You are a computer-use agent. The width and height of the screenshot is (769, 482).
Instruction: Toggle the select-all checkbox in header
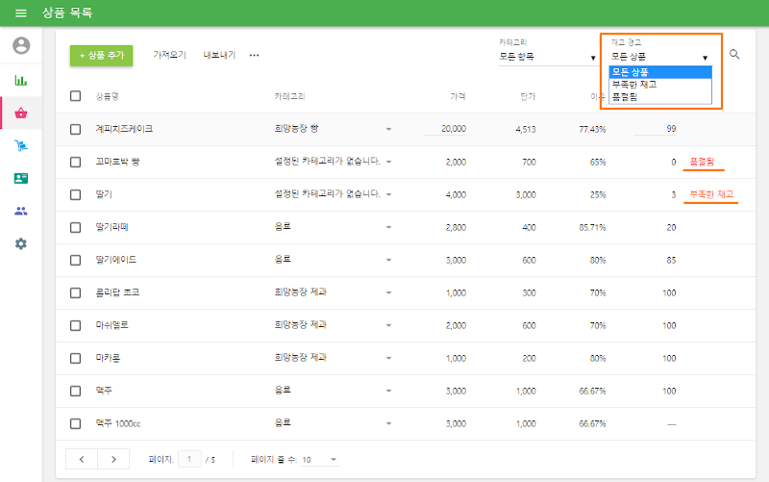pos(76,96)
